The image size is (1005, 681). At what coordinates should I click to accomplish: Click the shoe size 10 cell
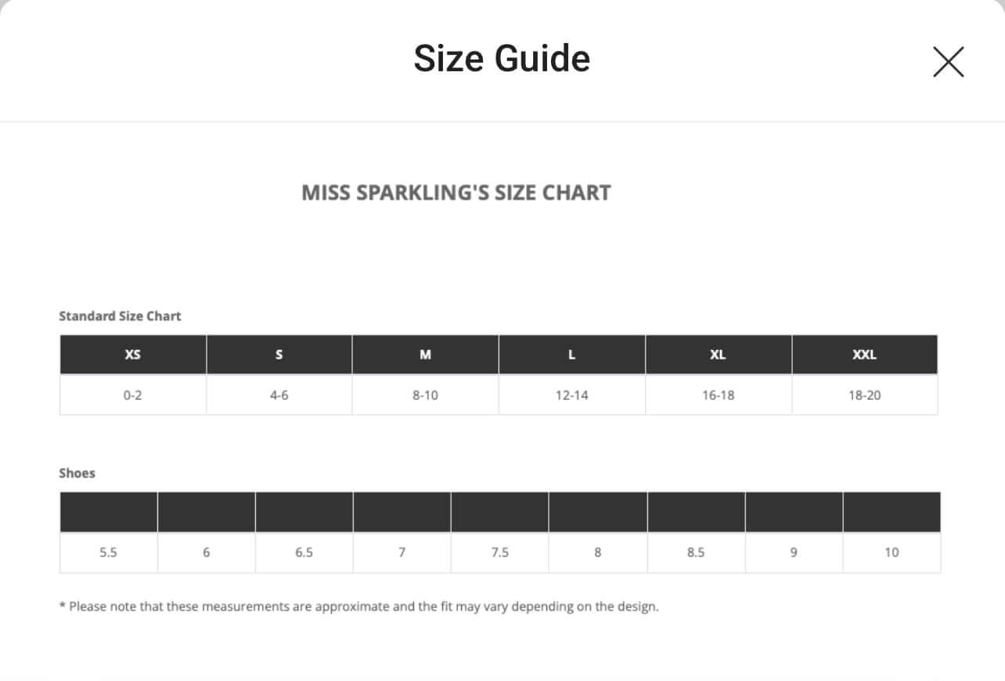pyautogui.click(x=892, y=553)
